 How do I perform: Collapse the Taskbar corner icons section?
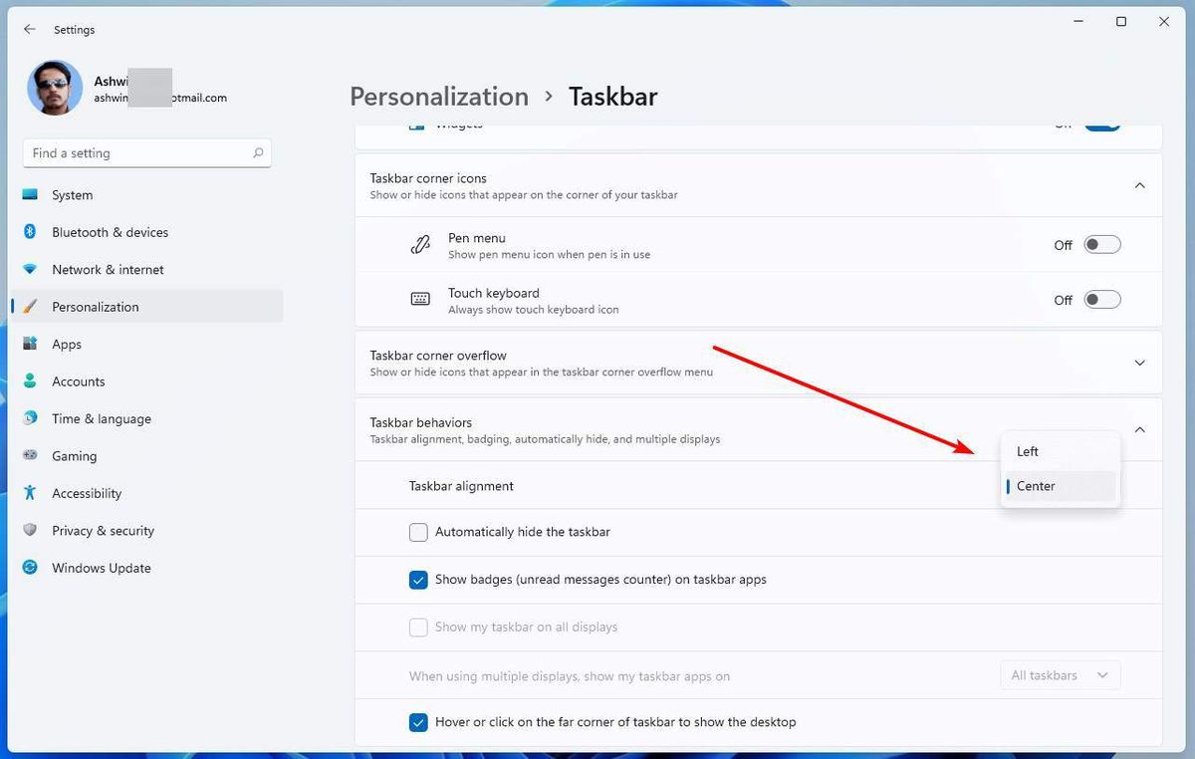pos(1140,185)
